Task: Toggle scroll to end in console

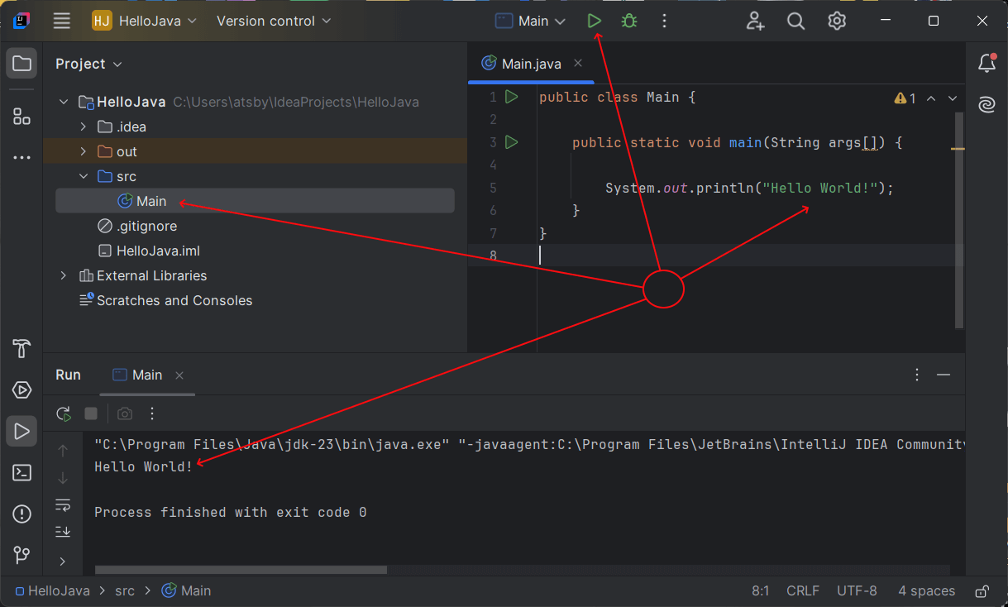Action: point(63,532)
